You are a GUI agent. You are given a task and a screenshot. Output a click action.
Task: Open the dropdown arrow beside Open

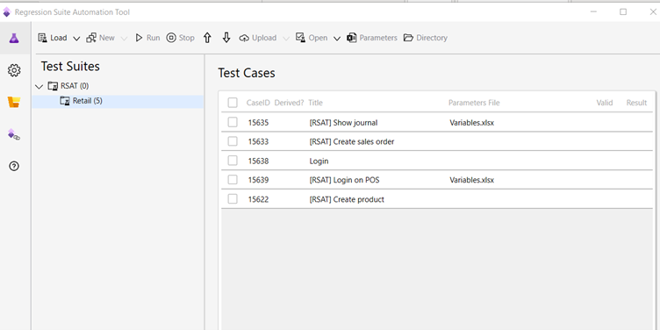tap(337, 39)
